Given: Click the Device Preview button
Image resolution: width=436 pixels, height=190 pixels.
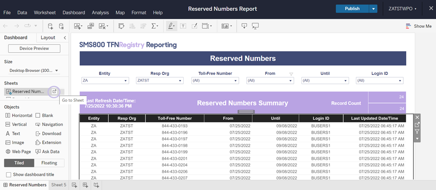Looking at the screenshot, I should coord(34,48).
